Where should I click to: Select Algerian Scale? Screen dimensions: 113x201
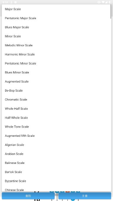tap(56, 145)
